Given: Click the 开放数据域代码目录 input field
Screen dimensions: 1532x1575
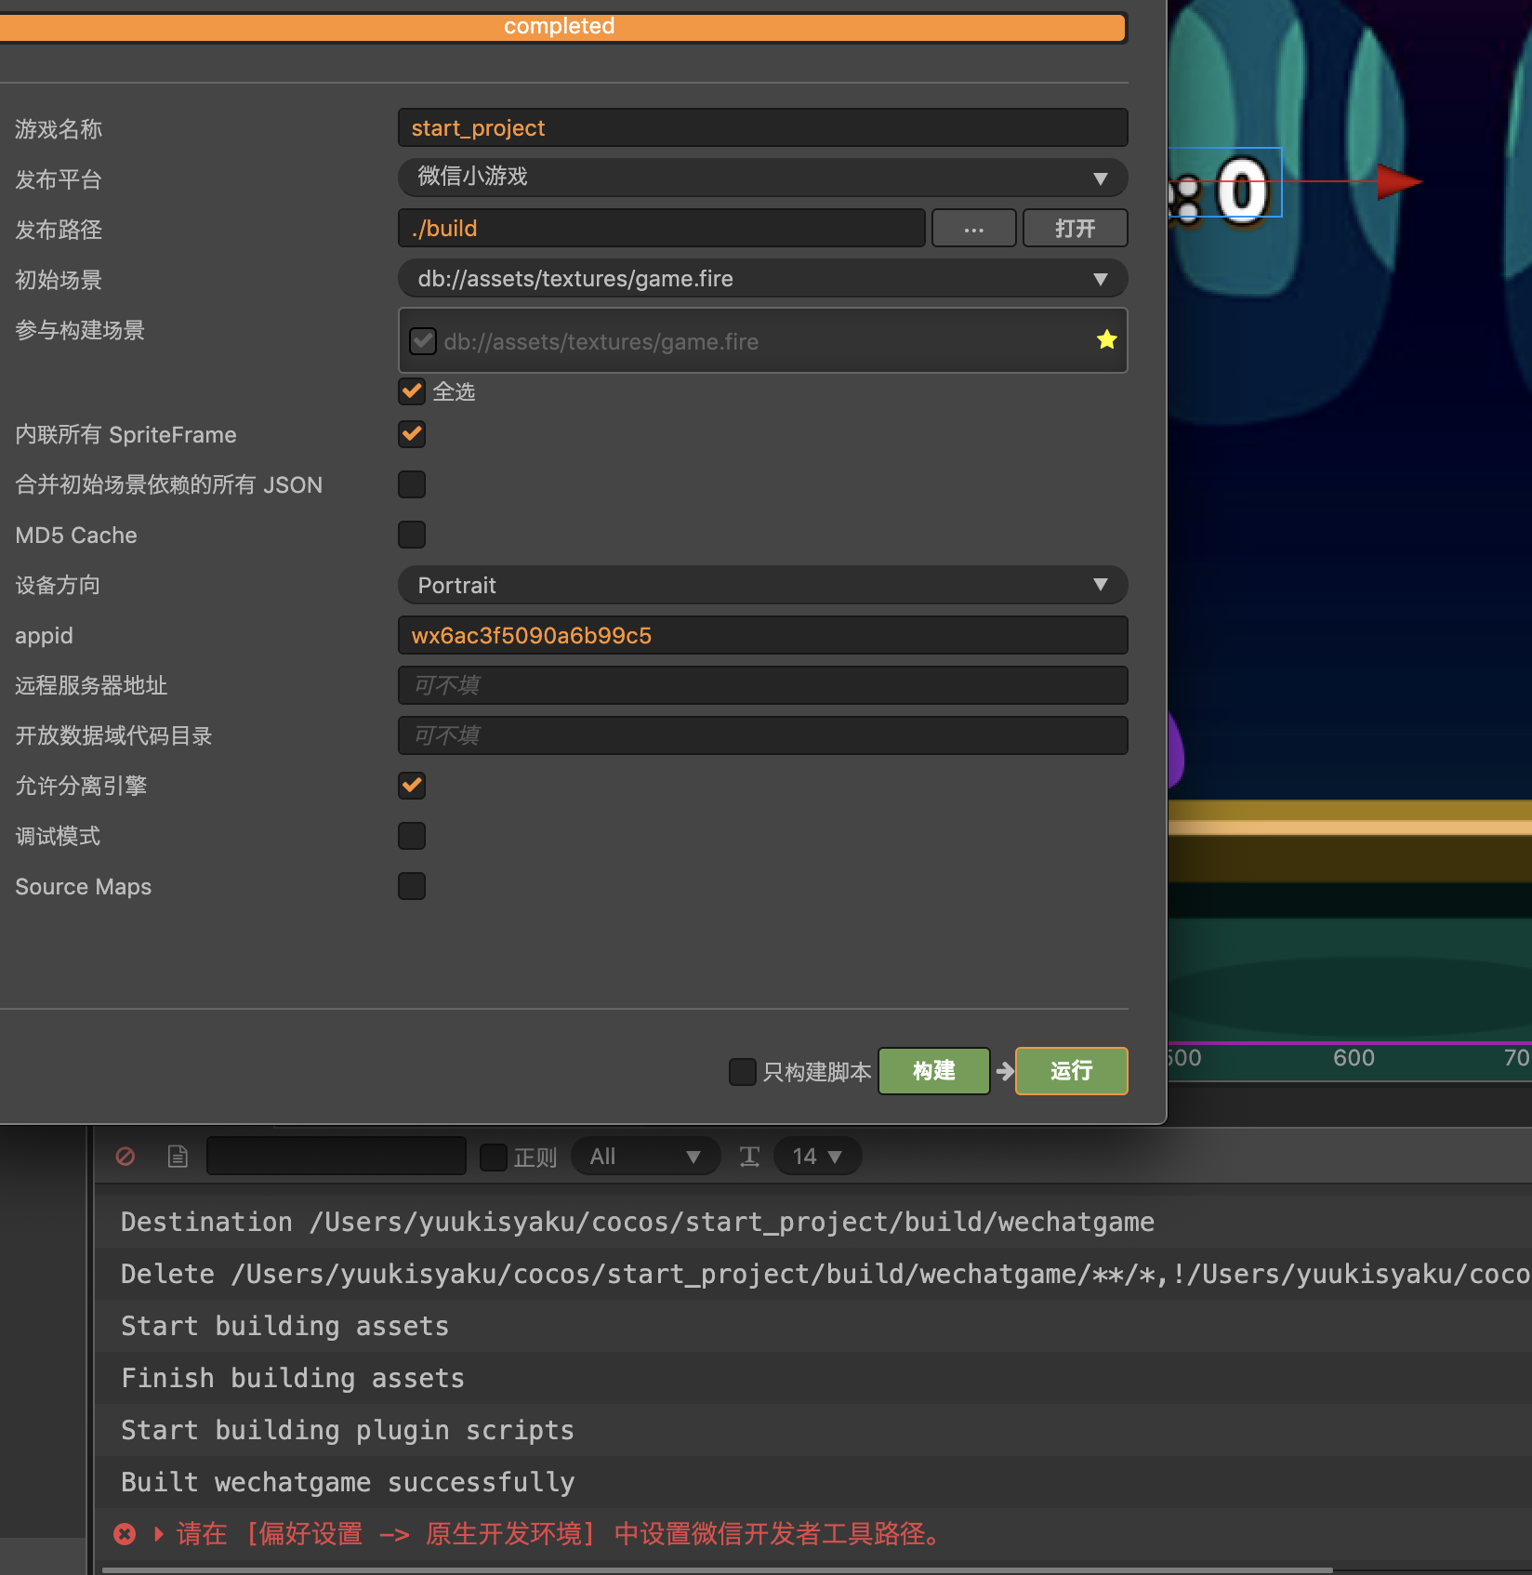Looking at the screenshot, I should point(762,735).
